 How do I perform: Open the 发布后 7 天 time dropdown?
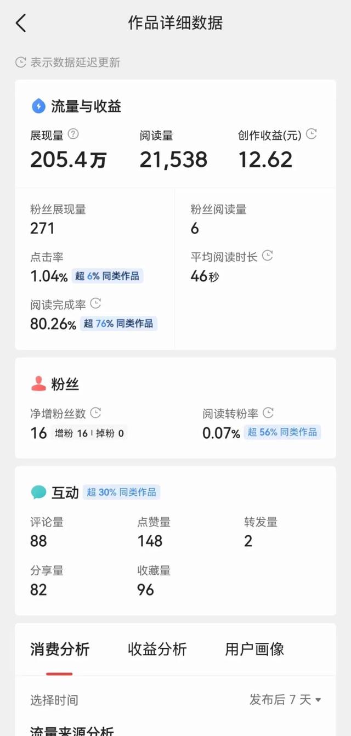tap(285, 699)
